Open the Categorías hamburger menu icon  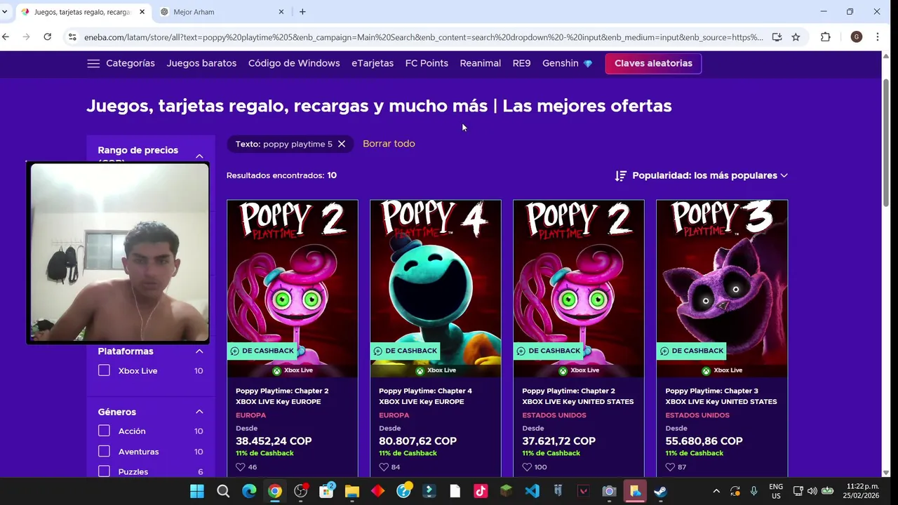[93, 63]
